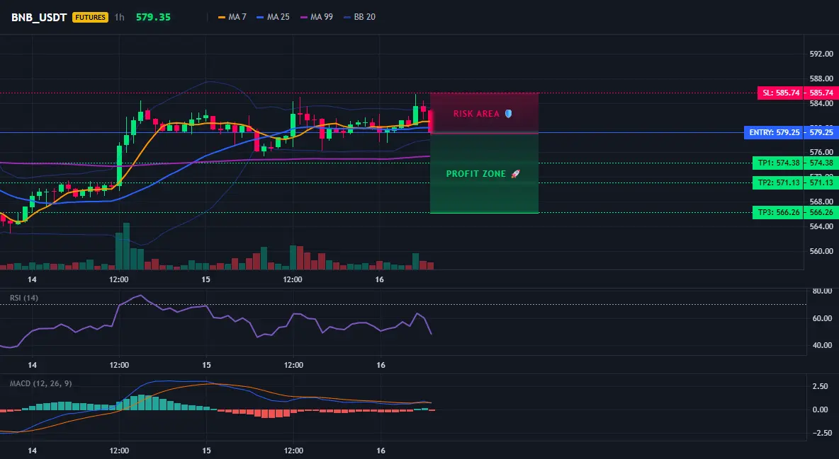Viewport: 839px width, 459px height.
Task: Click the SL: 585.74 stop loss label
Action: click(781, 93)
